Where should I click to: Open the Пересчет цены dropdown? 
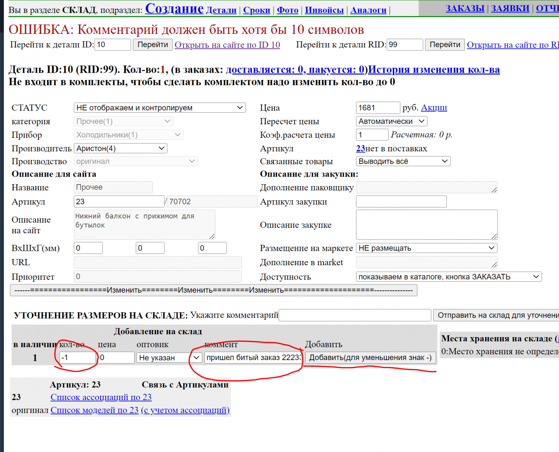pos(391,121)
